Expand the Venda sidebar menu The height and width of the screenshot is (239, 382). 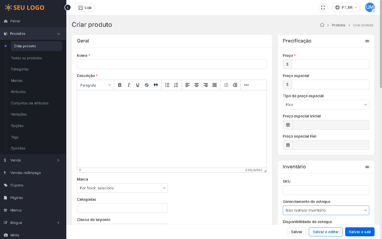33,160
